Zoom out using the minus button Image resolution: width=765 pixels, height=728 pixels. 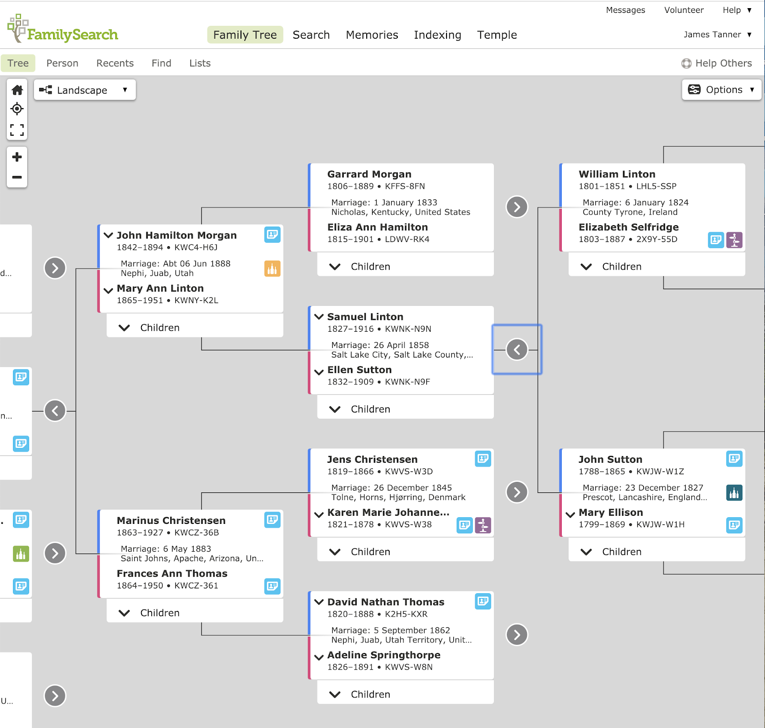(17, 177)
